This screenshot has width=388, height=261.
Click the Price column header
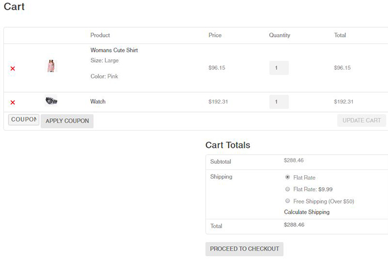215,35
